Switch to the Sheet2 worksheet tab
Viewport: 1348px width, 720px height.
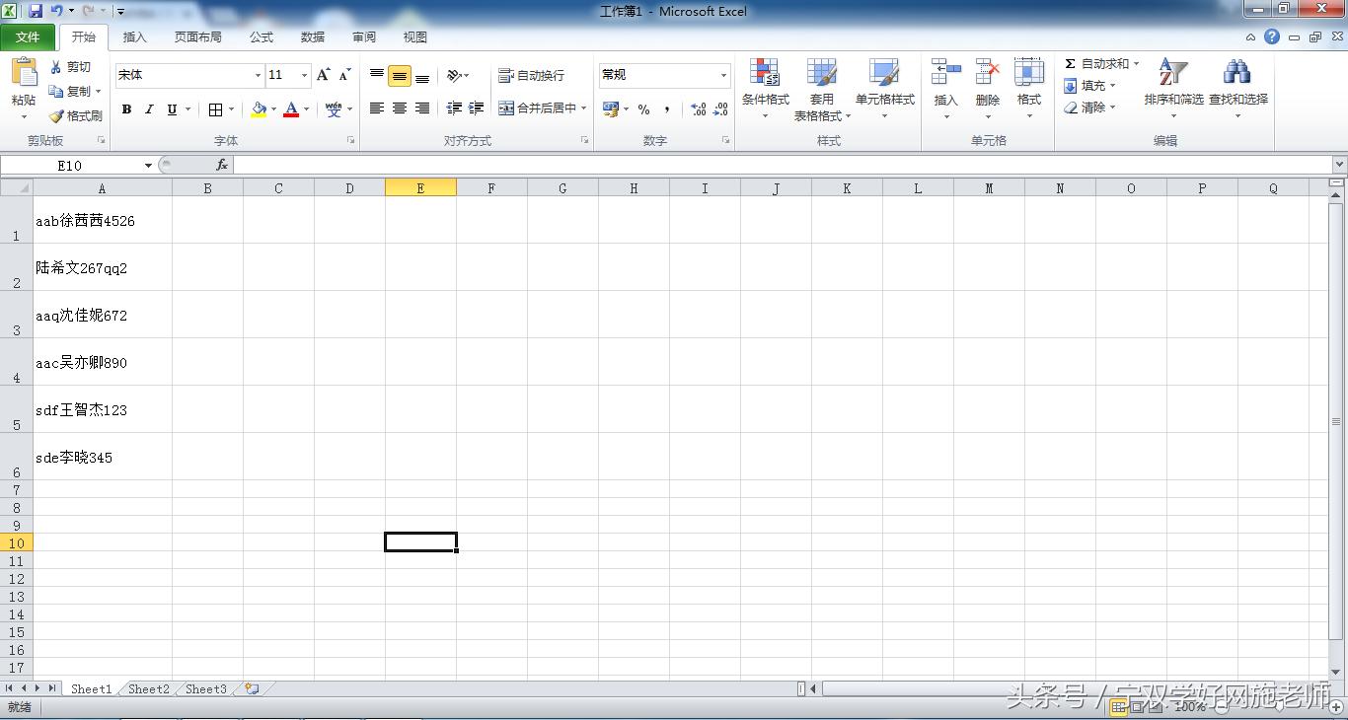tap(149, 689)
